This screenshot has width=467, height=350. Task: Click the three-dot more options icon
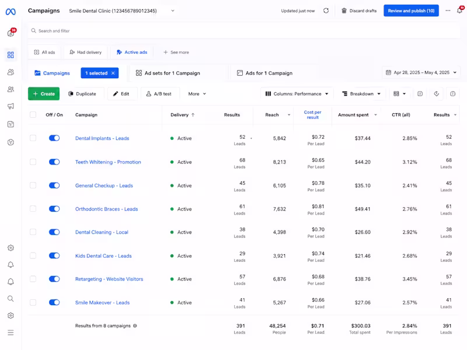448,10
